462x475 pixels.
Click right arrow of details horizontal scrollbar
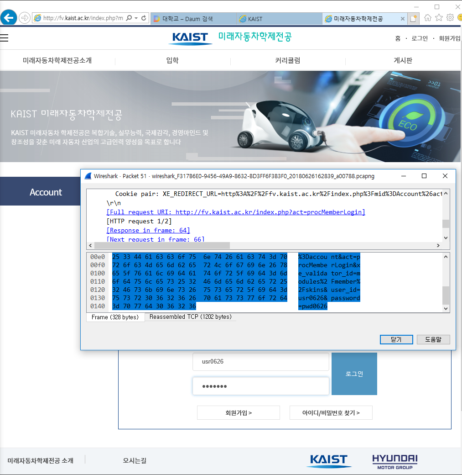click(438, 245)
